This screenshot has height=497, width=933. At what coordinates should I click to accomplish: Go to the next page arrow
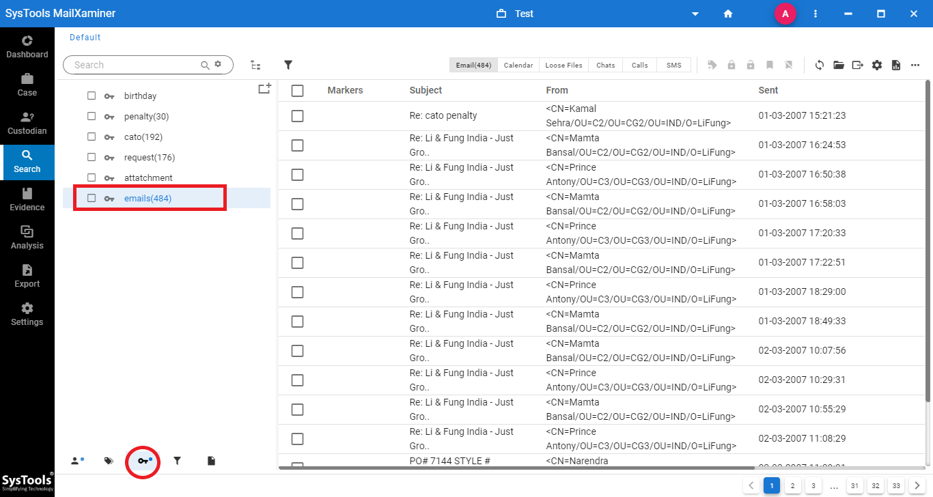(917, 486)
